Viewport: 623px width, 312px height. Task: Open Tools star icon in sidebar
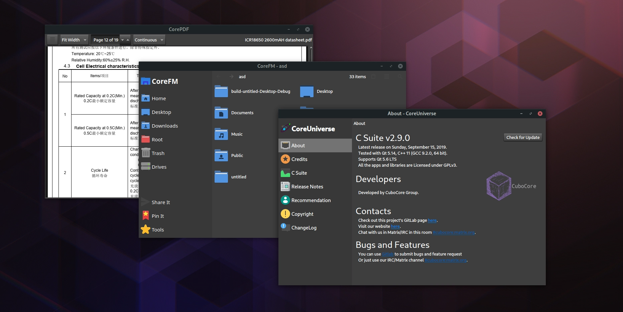click(146, 229)
